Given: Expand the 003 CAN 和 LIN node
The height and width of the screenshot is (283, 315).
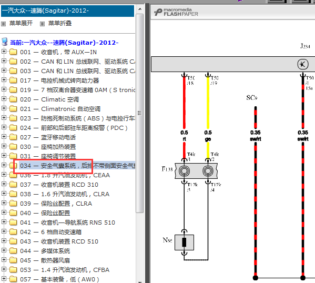Looking at the screenshot, I should 4,70.
